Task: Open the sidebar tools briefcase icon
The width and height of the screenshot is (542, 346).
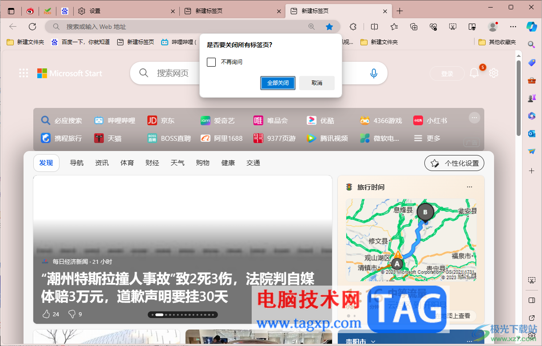Action: pyautogui.click(x=531, y=80)
